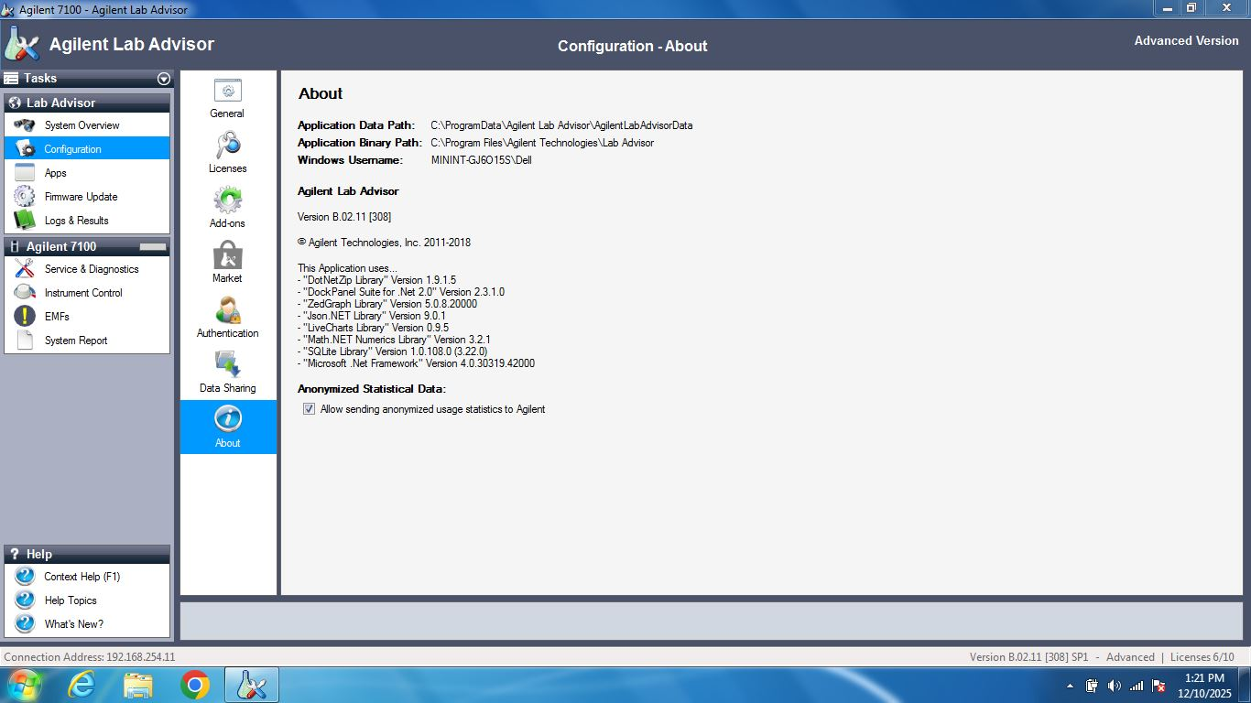The width and height of the screenshot is (1251, 703).
Task: Open the Data Sharing icon
Action: click(x=227, y=364)
